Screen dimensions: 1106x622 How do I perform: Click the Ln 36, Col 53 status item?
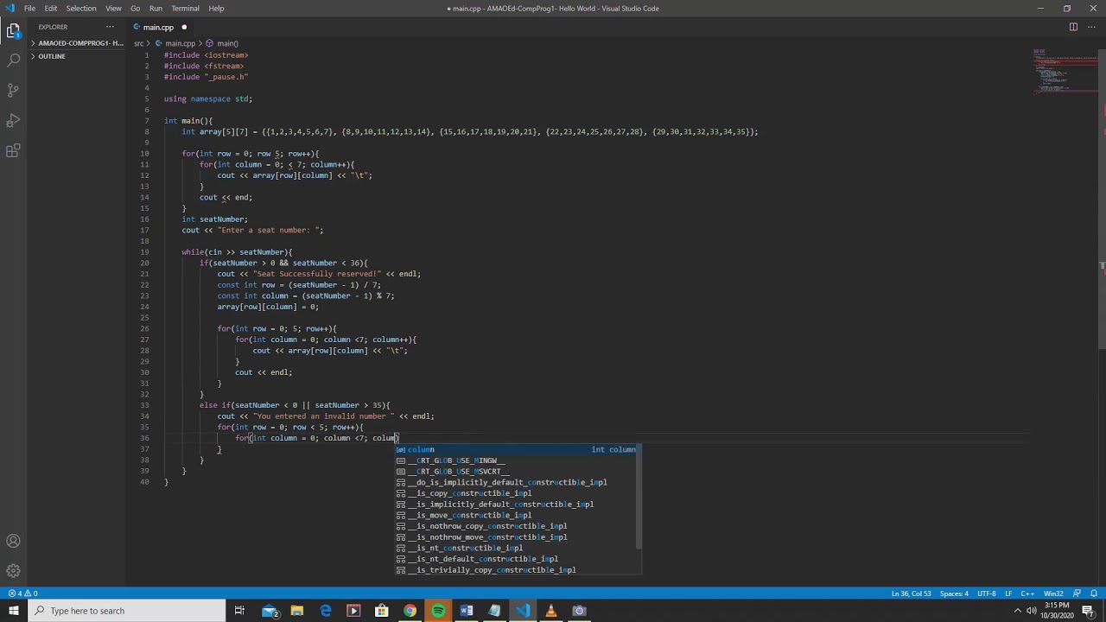[x=911, y=593]
